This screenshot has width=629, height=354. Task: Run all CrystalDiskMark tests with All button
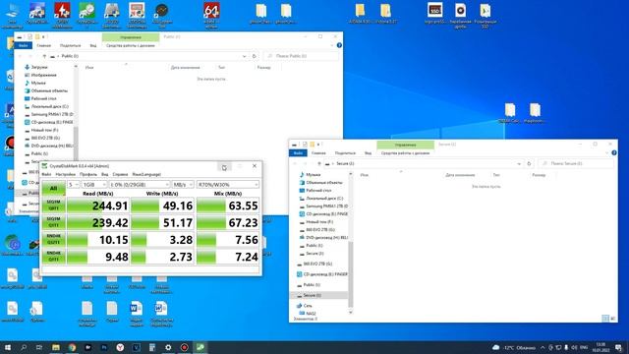53,188
